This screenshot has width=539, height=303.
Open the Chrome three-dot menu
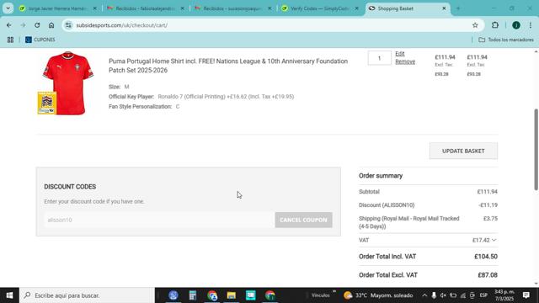click(531, 25)
